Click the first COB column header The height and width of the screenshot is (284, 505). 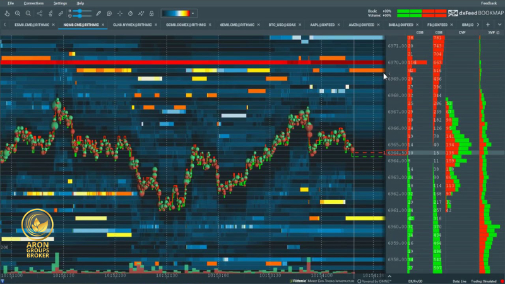coord(420,33)
